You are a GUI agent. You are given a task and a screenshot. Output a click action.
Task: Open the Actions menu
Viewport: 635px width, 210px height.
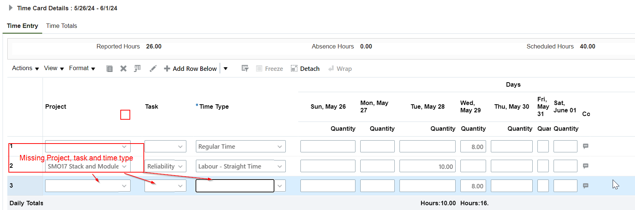coord(25,68)
